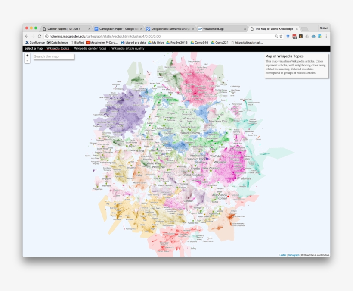353x291 pixels.
Task: Open the Leaflet attribution link
Action: [x=283, y=255]
